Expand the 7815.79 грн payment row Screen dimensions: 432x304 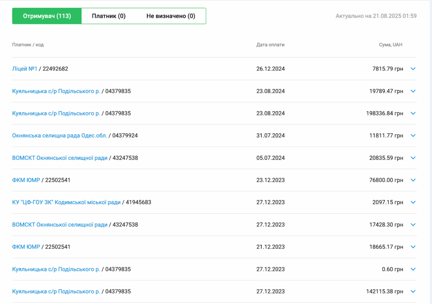point(413,69)
